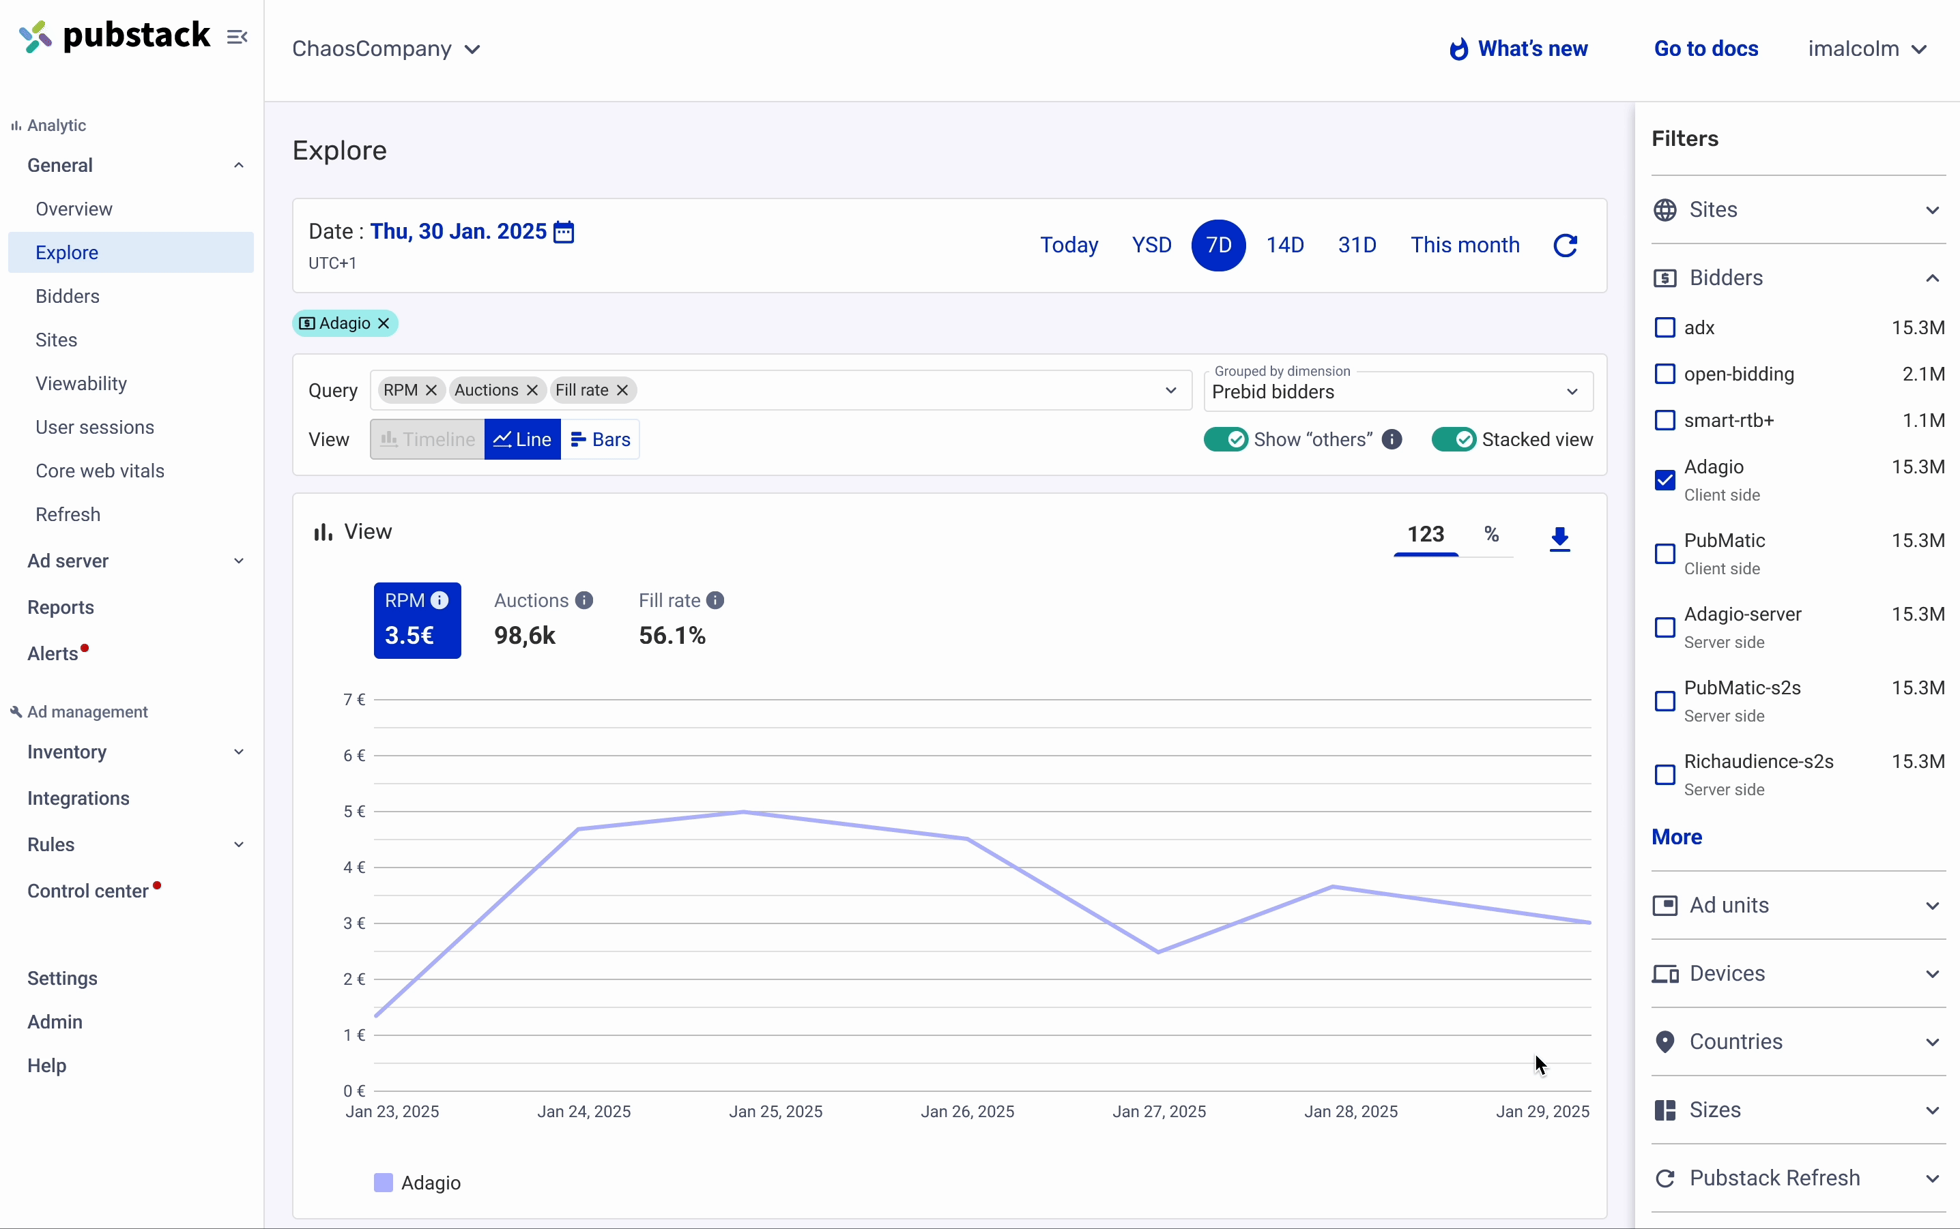Click the Devices filter icon
Image resolution: width=1960 pixels, height=1229 pixels.
pos(1666,975)
